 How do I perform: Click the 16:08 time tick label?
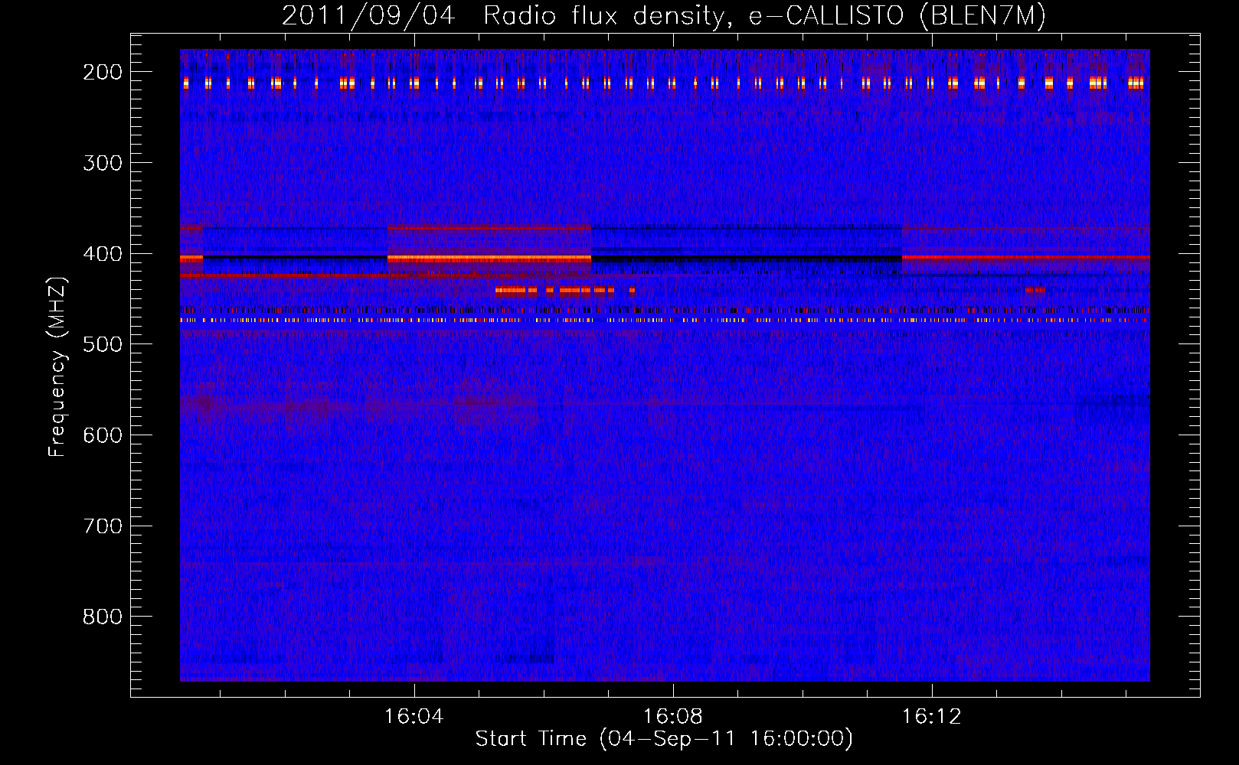673,717
